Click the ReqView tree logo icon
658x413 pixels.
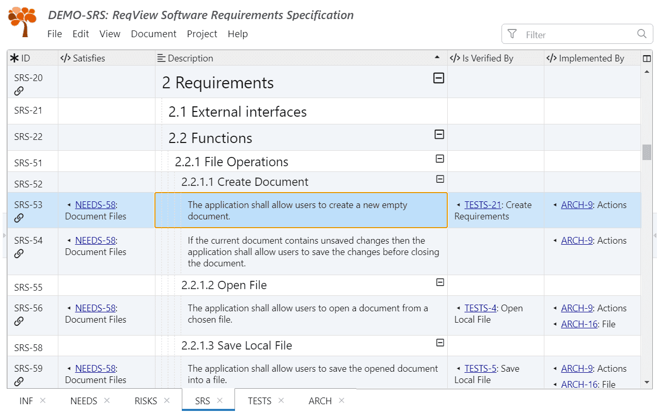[x=22, y=22]
